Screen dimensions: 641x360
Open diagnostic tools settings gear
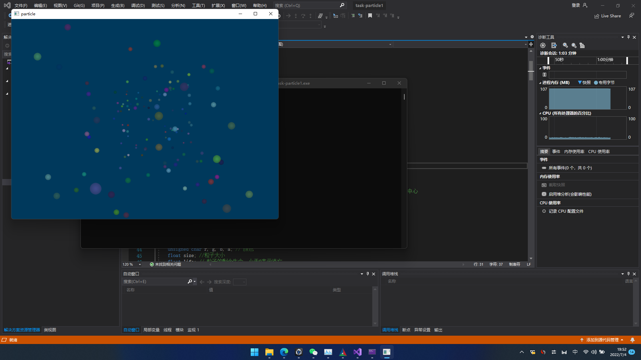click(x=543, y=45)
